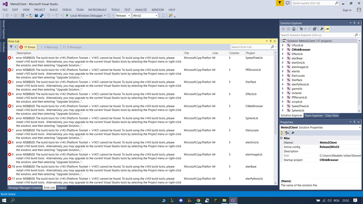Click the notifications flag icon

[x=280, y=3]
